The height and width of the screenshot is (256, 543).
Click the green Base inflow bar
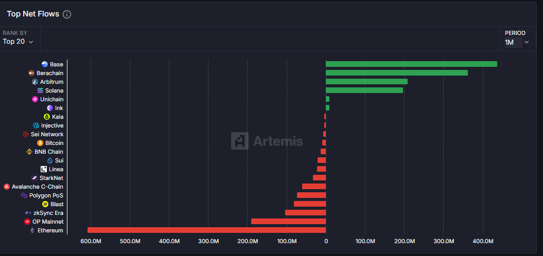411,64
